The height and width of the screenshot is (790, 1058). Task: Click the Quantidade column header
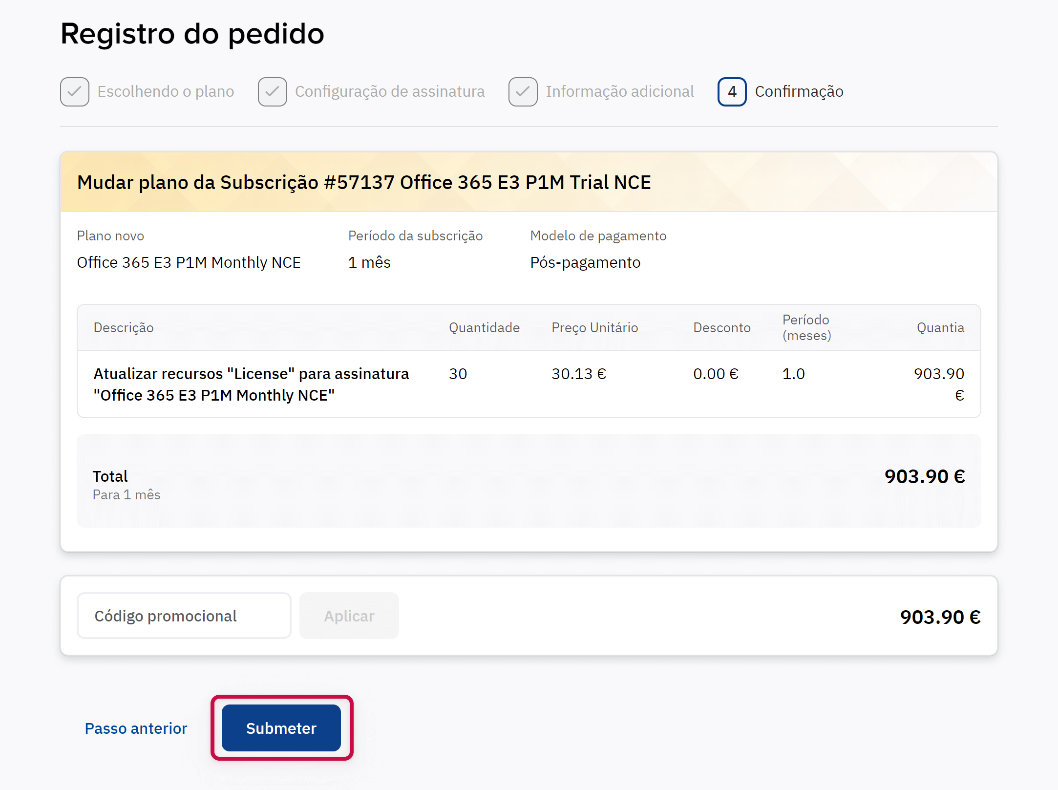484,327
